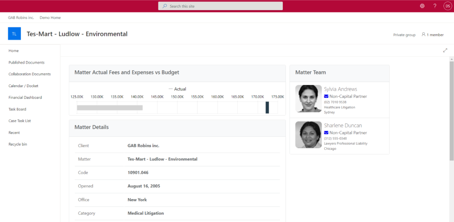Open the DS user account avatar
This screenshot has height=222, width=454.
click(447, 6)
